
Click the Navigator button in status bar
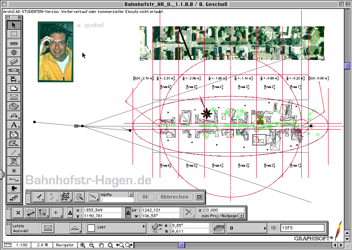65,245
